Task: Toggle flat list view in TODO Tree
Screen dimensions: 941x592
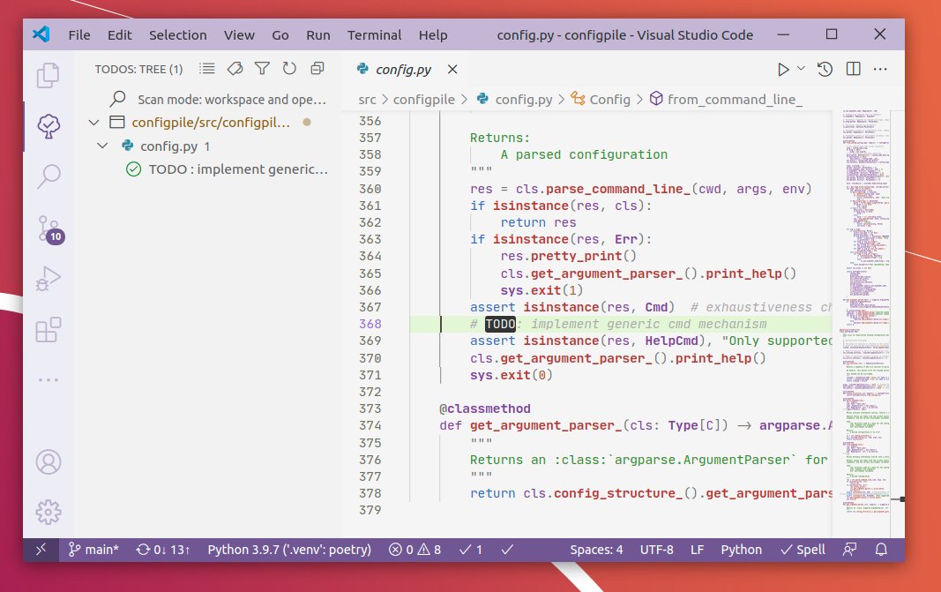Action: 207,68
